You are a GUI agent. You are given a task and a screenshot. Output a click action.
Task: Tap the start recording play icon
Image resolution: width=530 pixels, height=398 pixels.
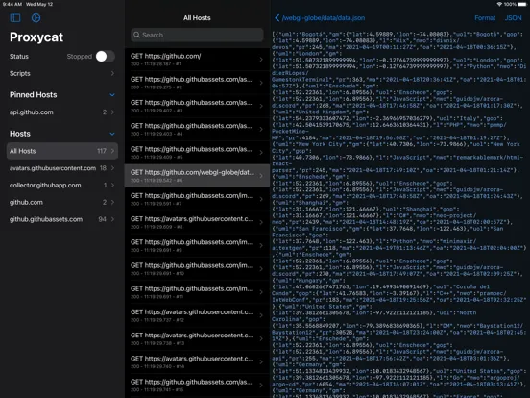[x=36, y=18]
